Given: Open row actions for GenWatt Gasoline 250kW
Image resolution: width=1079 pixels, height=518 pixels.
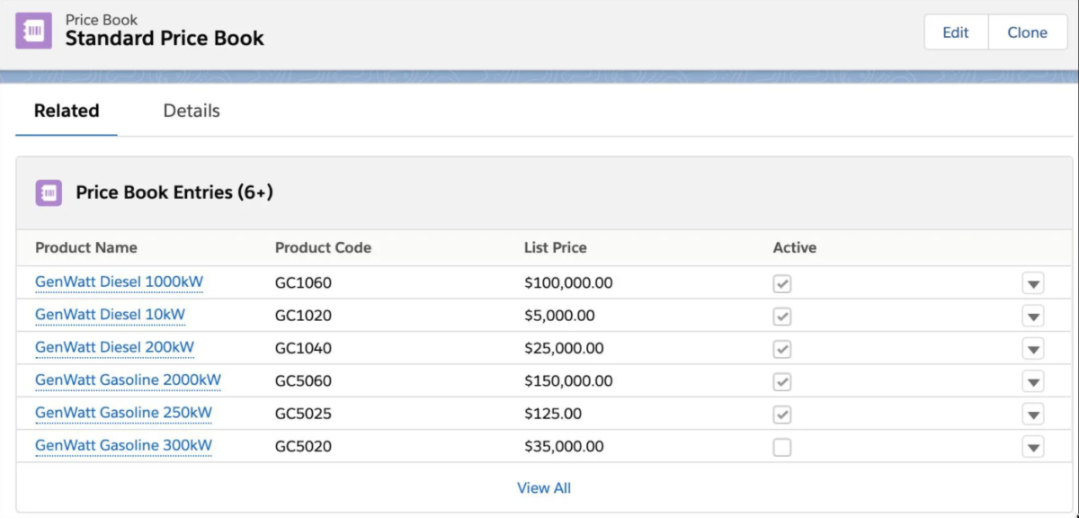Looking at the screenshot, I should (1032, 414).
